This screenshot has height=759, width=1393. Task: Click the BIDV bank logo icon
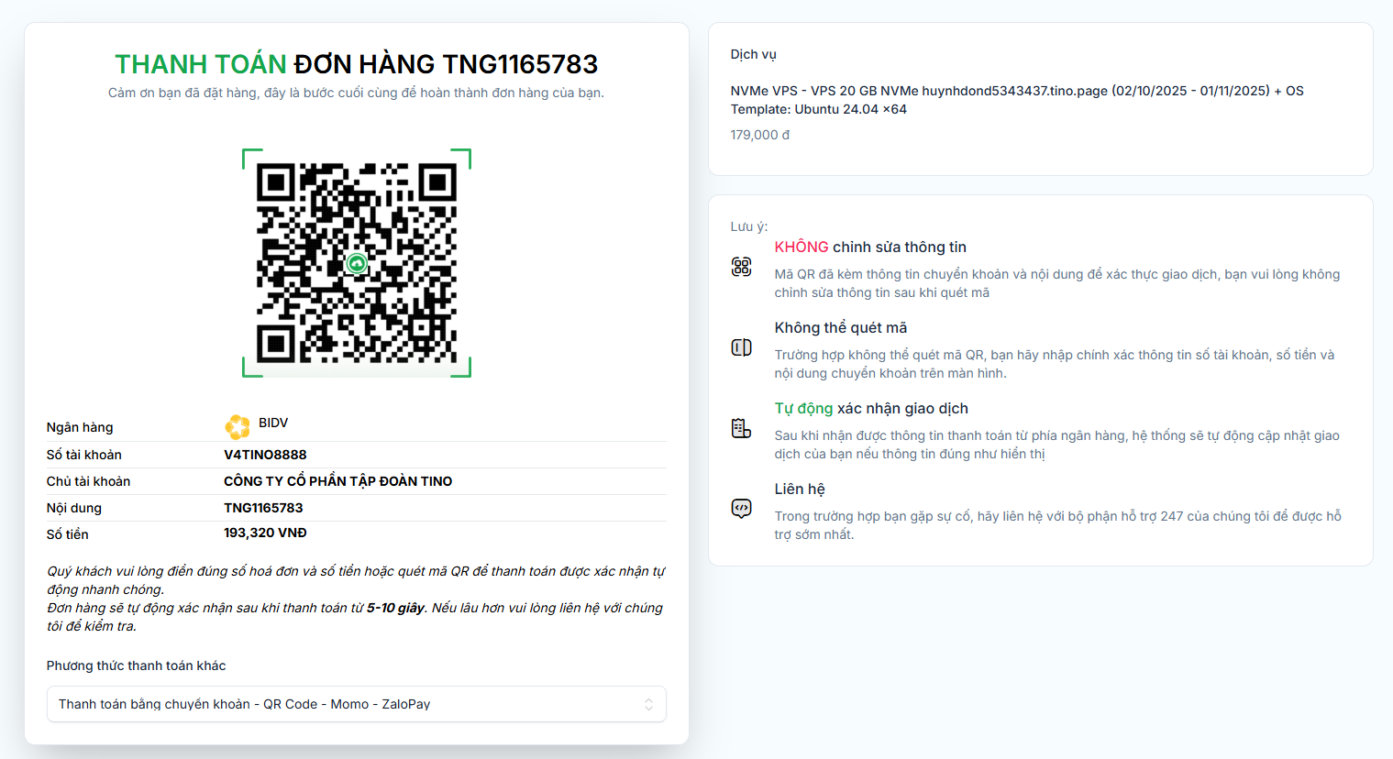point(238,426)
